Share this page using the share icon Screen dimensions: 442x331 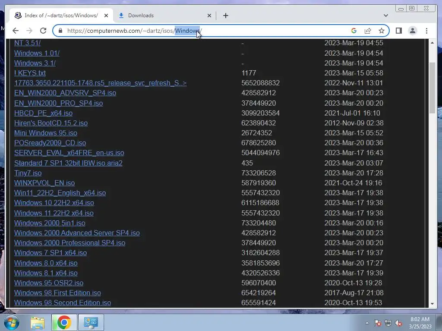(368, 31)
